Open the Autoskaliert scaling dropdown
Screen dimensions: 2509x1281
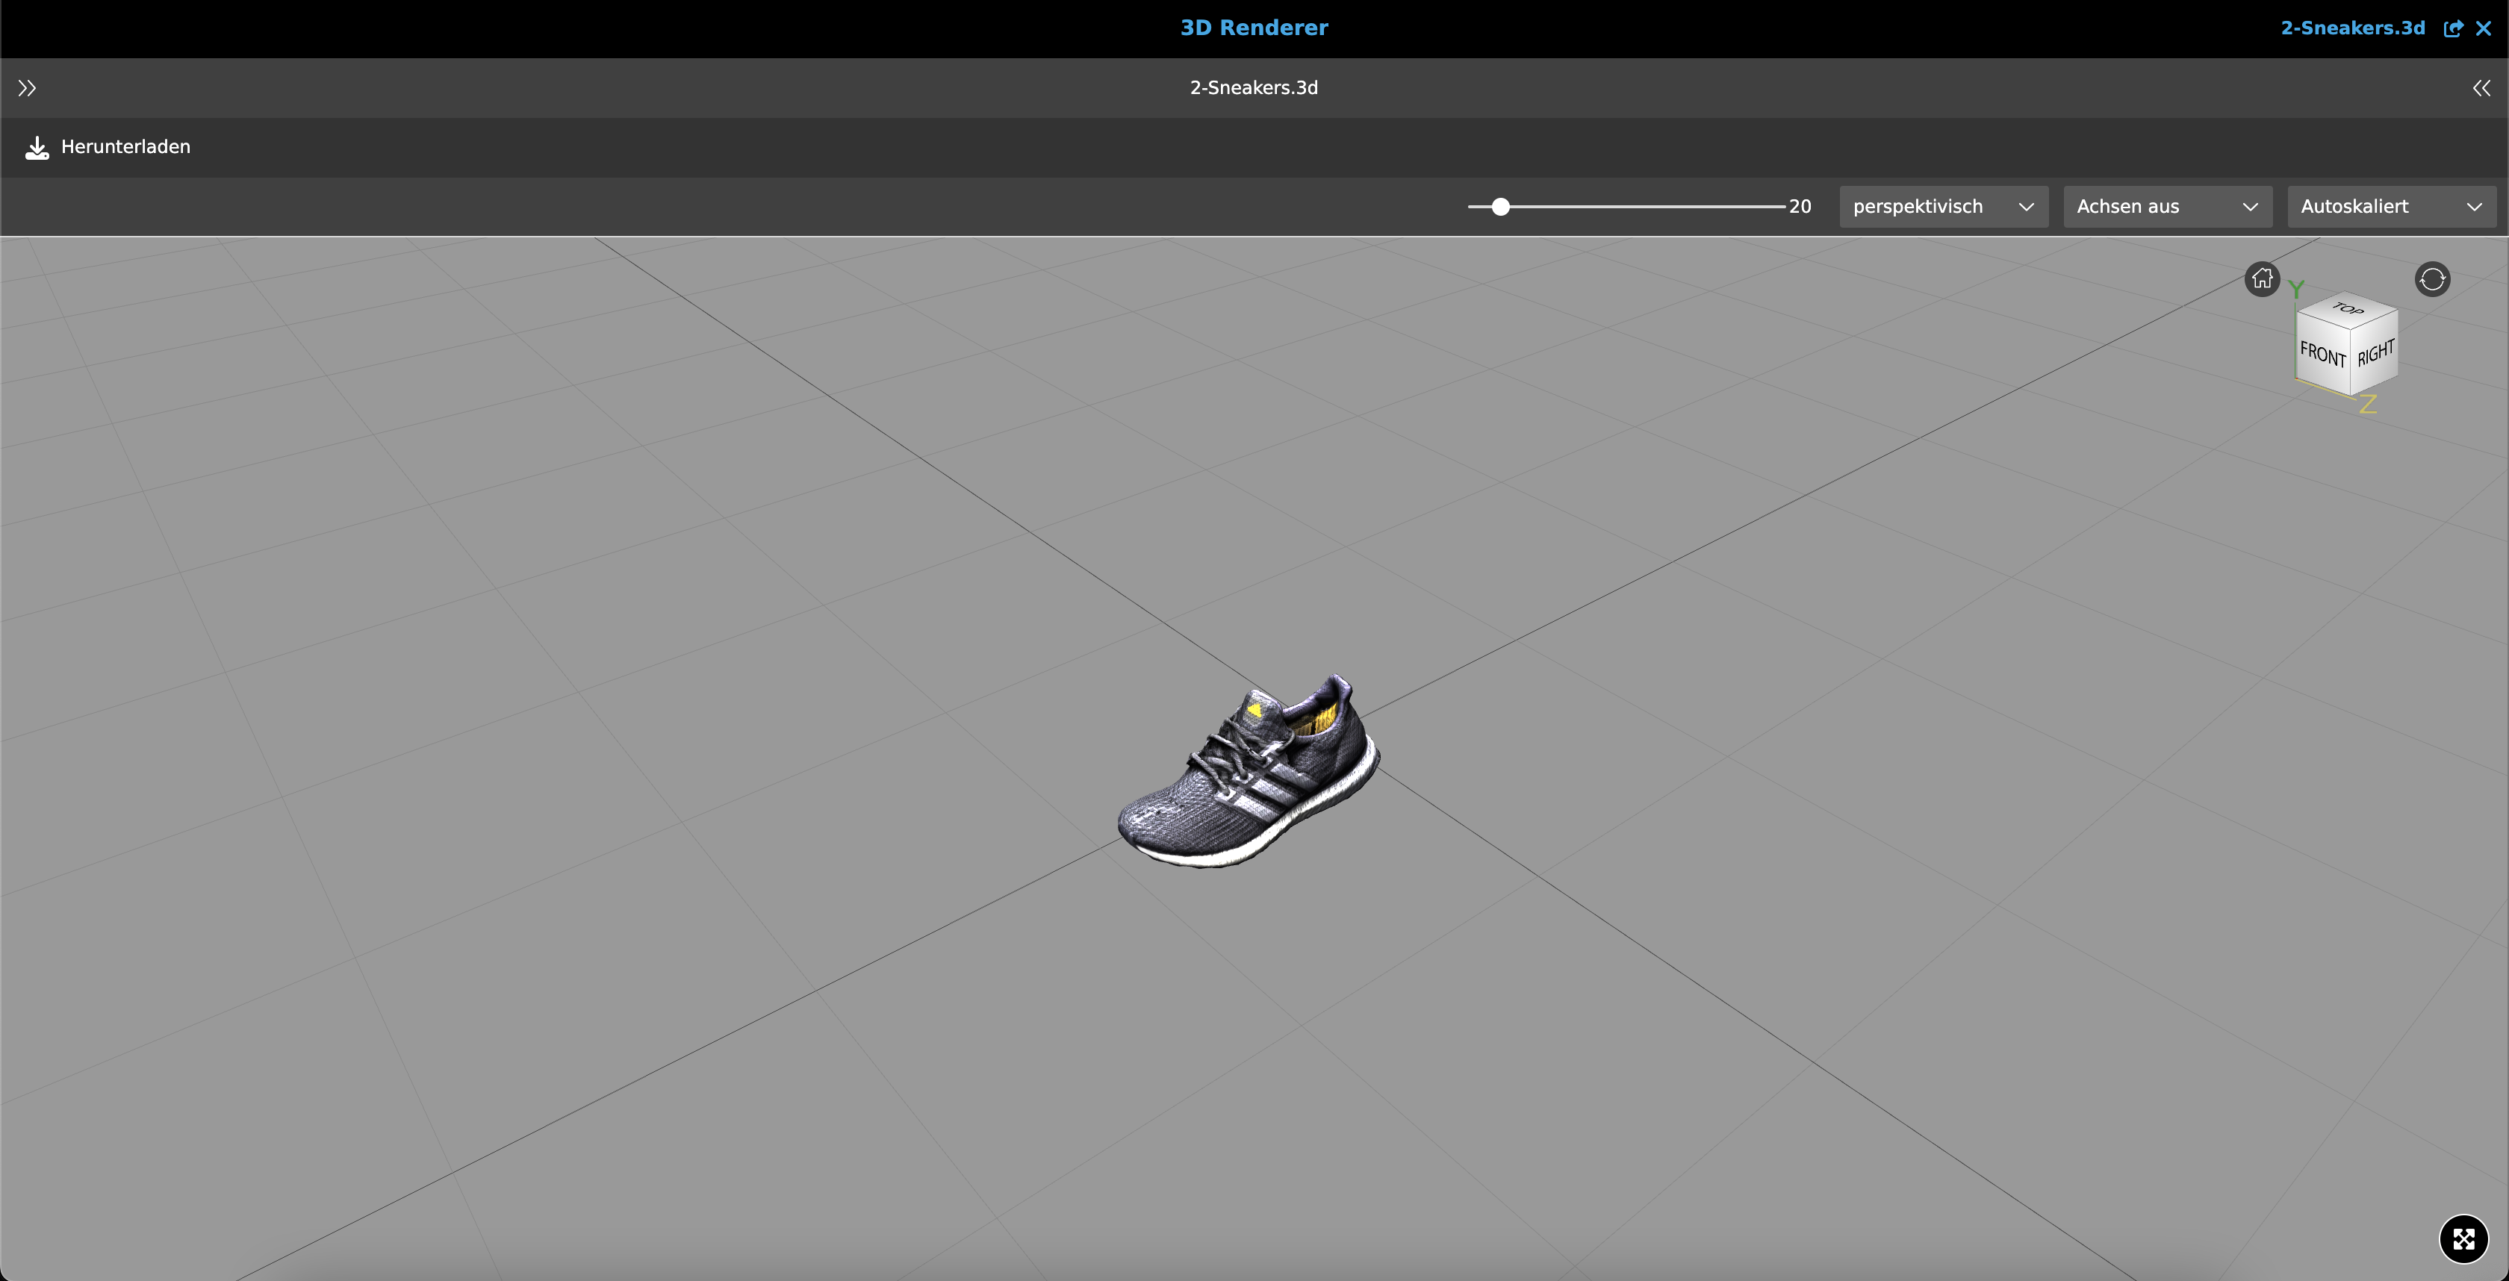point(2391,206)
